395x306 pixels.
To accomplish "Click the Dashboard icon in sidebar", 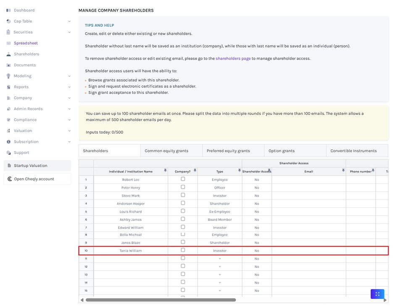I will point(8,10).
